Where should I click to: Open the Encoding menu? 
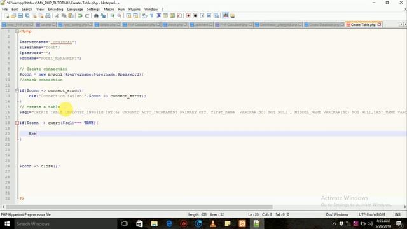point(55,9)
